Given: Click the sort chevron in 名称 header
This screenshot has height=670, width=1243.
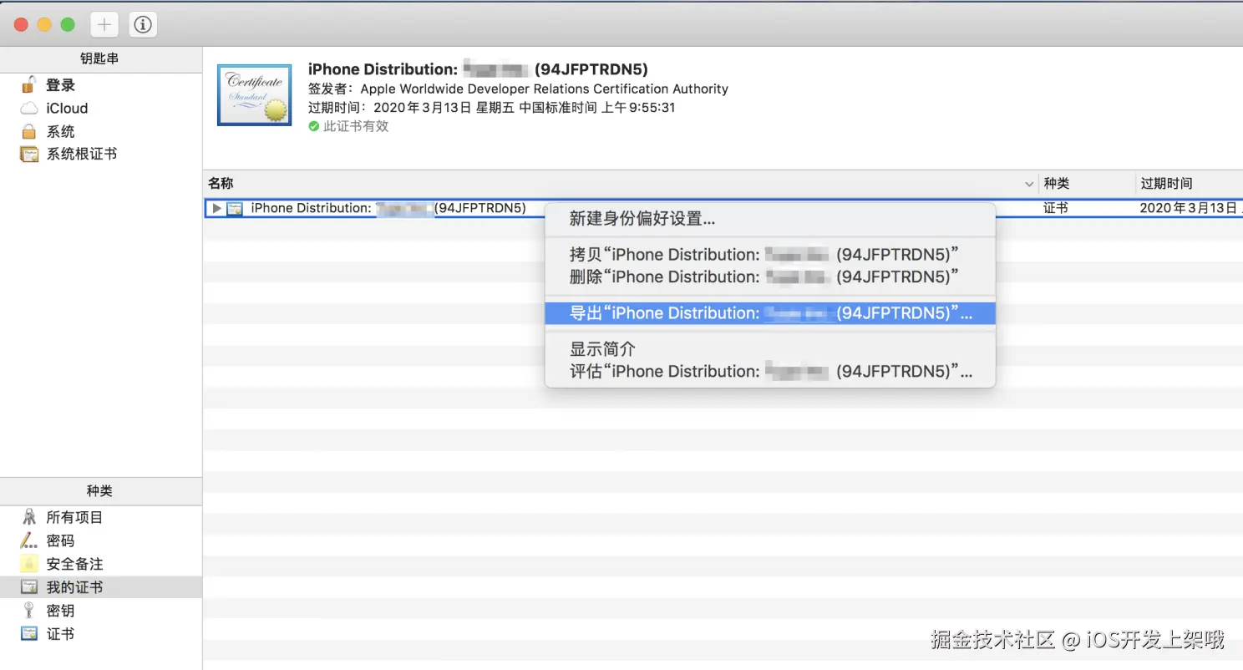Looking at the screenshot, I should click(1029, 184).
